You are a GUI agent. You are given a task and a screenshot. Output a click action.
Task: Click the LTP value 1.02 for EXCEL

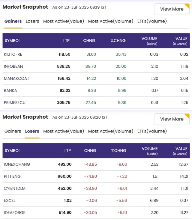pyautogui.click(x=68, y=201)
